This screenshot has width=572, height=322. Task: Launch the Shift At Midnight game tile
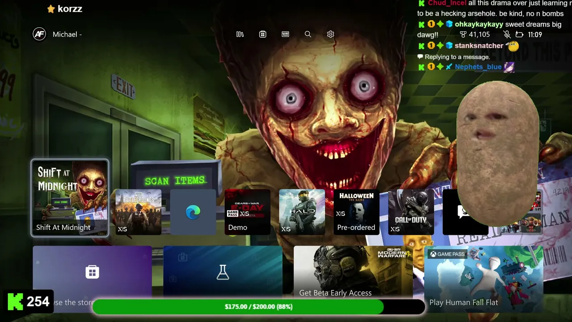coord(70,198)
